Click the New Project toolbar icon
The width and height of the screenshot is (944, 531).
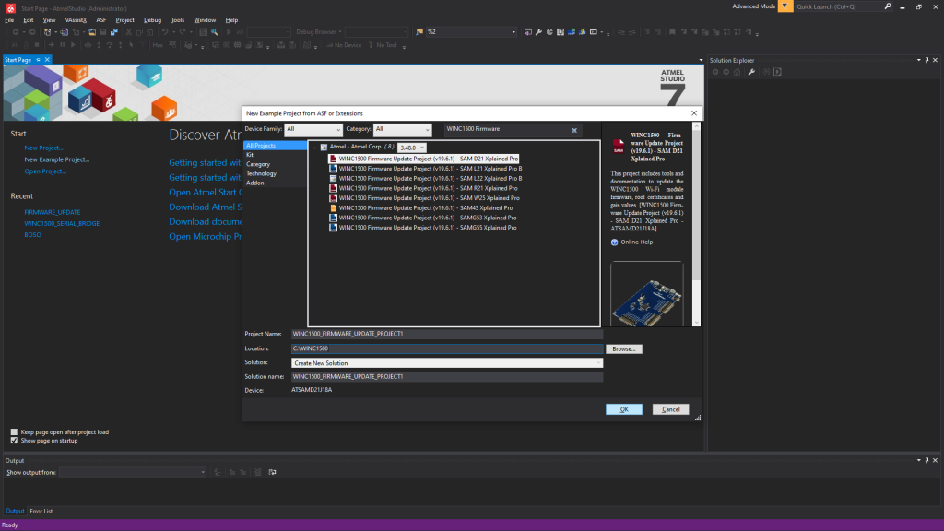[48, 32]
